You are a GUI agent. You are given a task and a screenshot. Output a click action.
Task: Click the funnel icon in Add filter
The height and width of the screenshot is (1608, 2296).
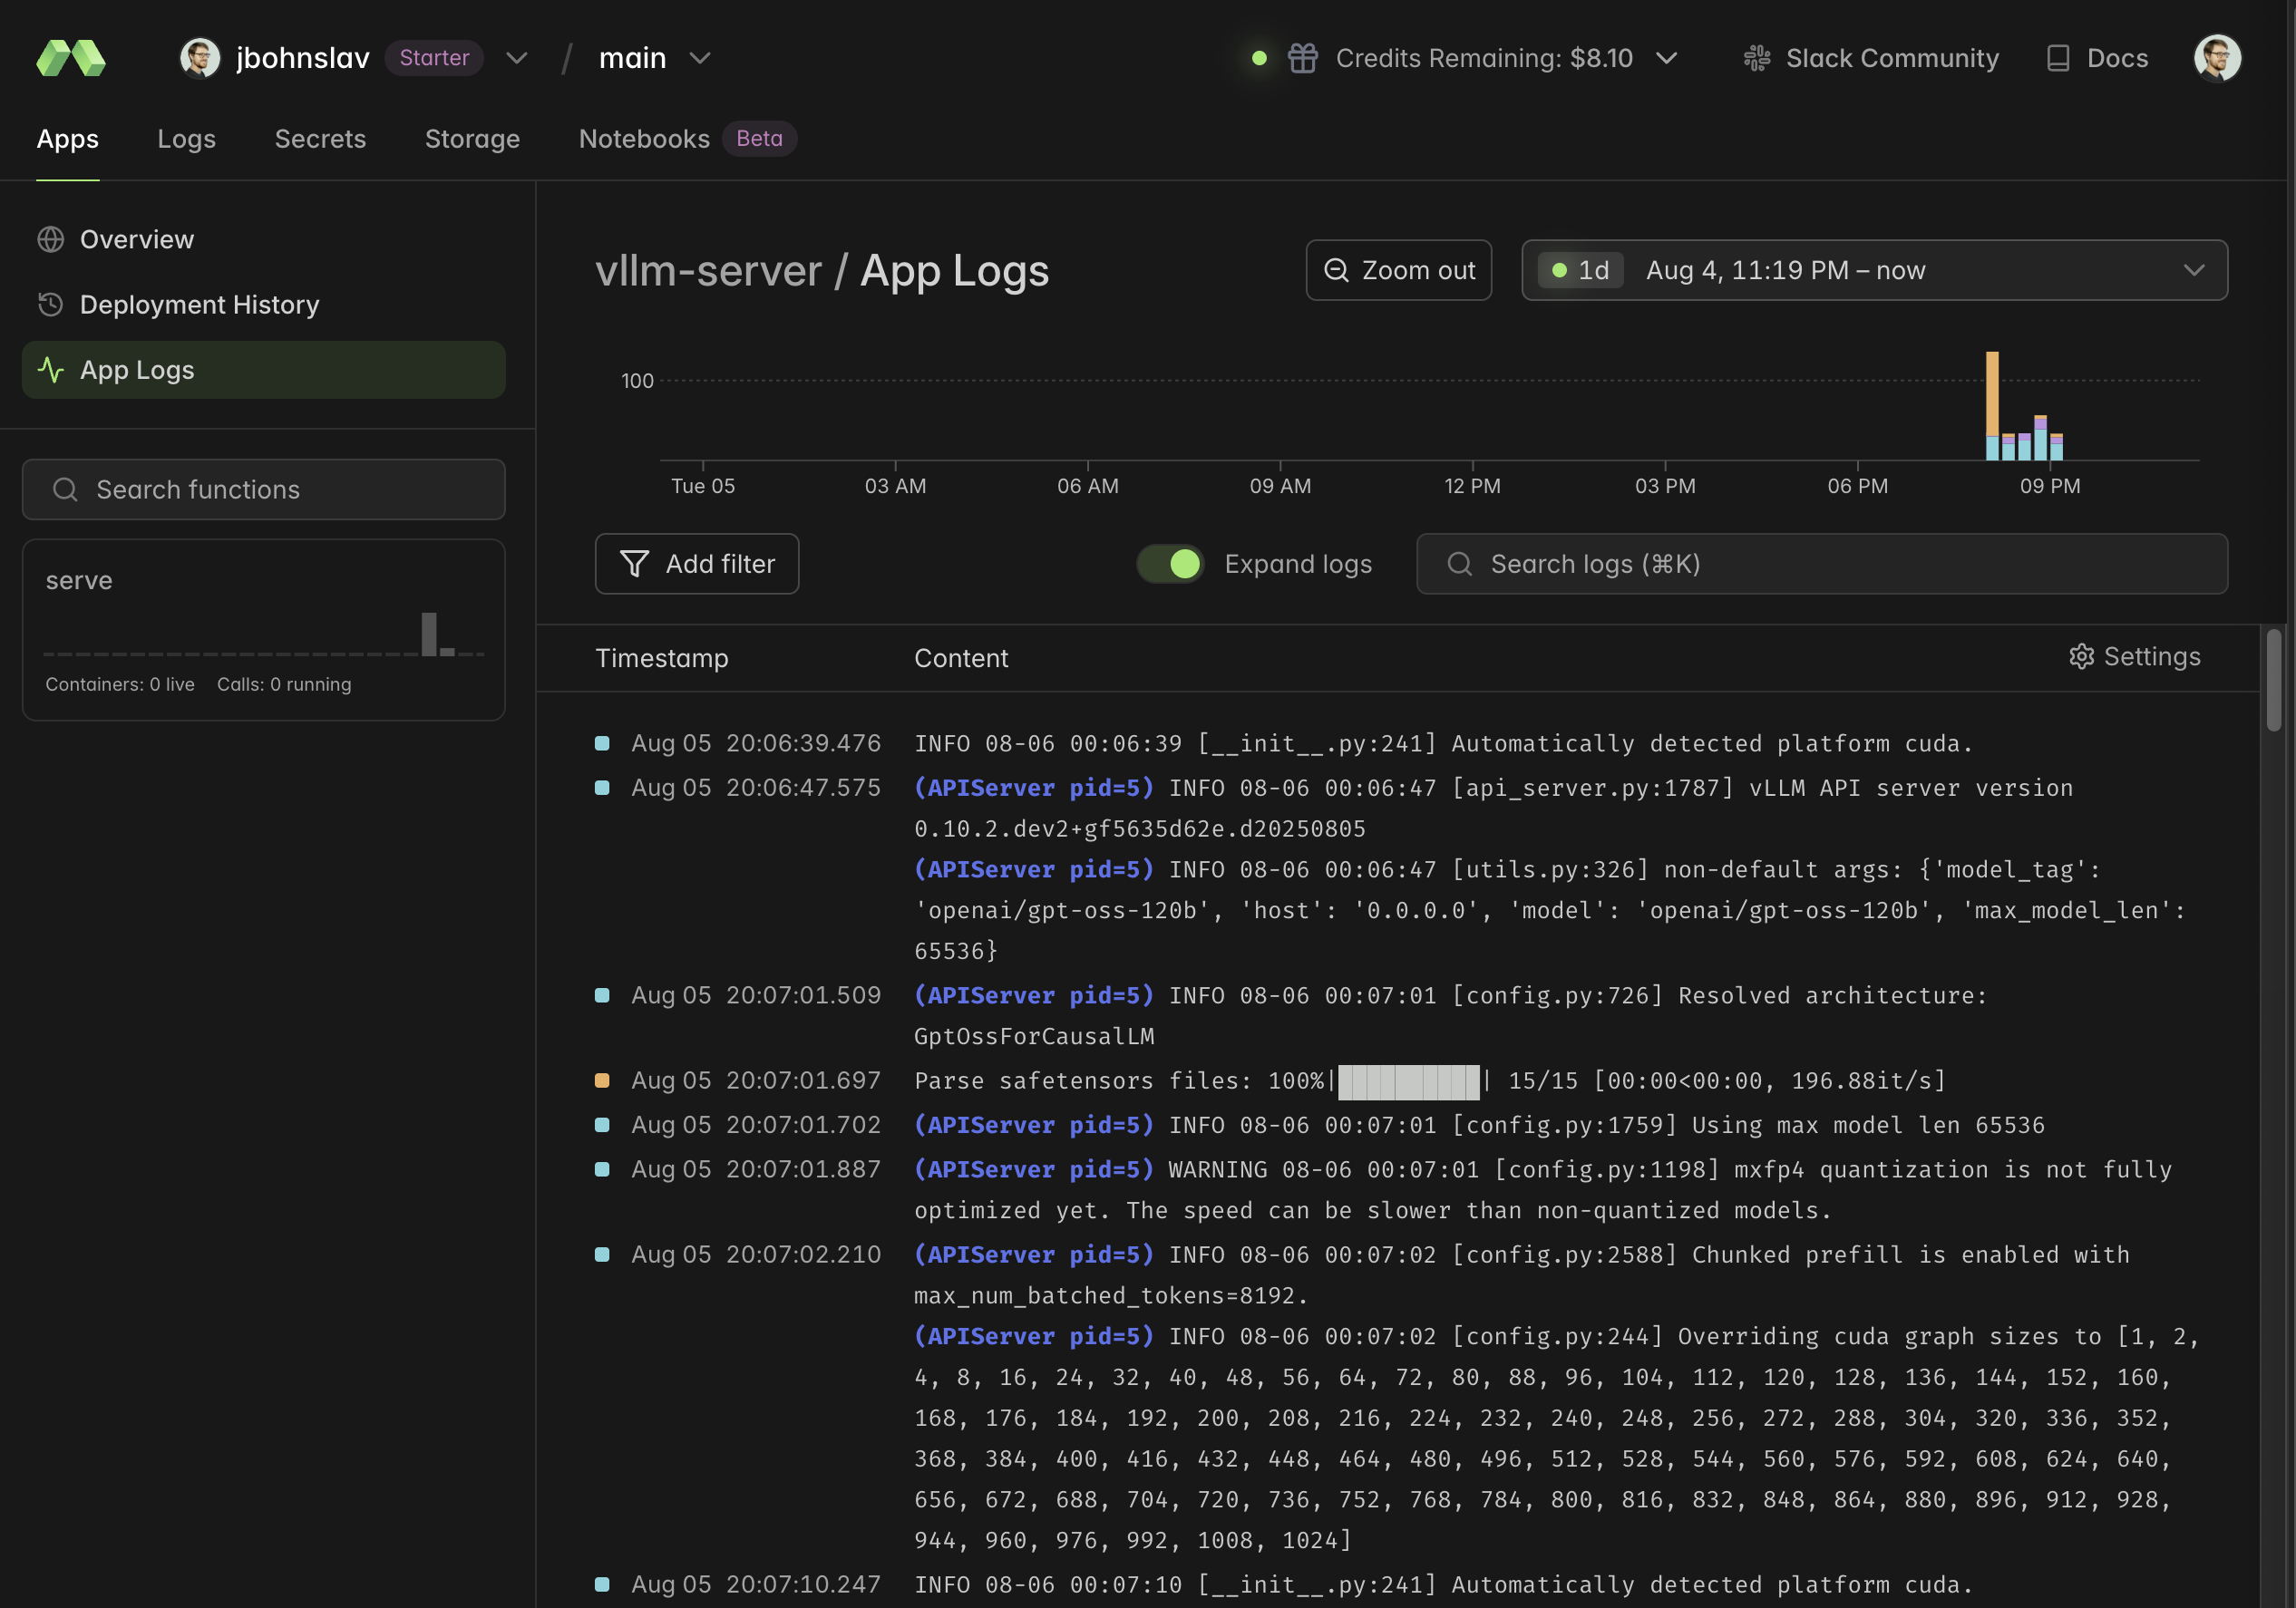[x=635, y=564]
